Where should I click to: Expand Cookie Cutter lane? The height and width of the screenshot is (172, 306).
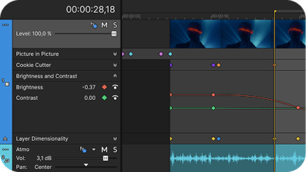[x=115, y=65]
